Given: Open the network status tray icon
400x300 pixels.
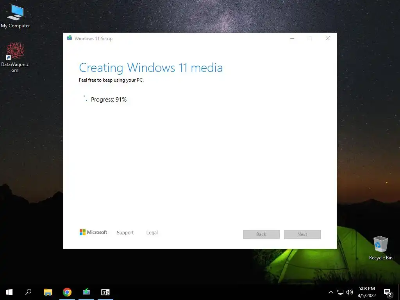Looking at the screenshot, I should click(340, 292).
